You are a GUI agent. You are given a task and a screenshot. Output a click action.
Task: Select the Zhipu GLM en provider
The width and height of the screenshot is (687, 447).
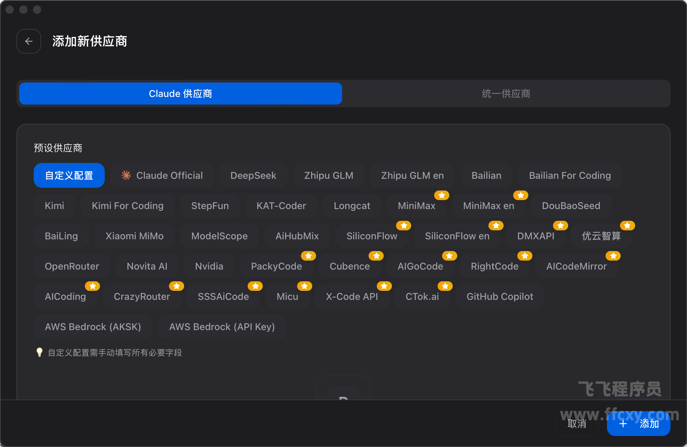click(x=412, y=175)
